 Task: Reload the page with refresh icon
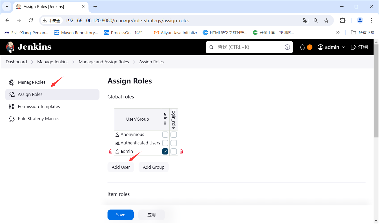tap(31, 20)
